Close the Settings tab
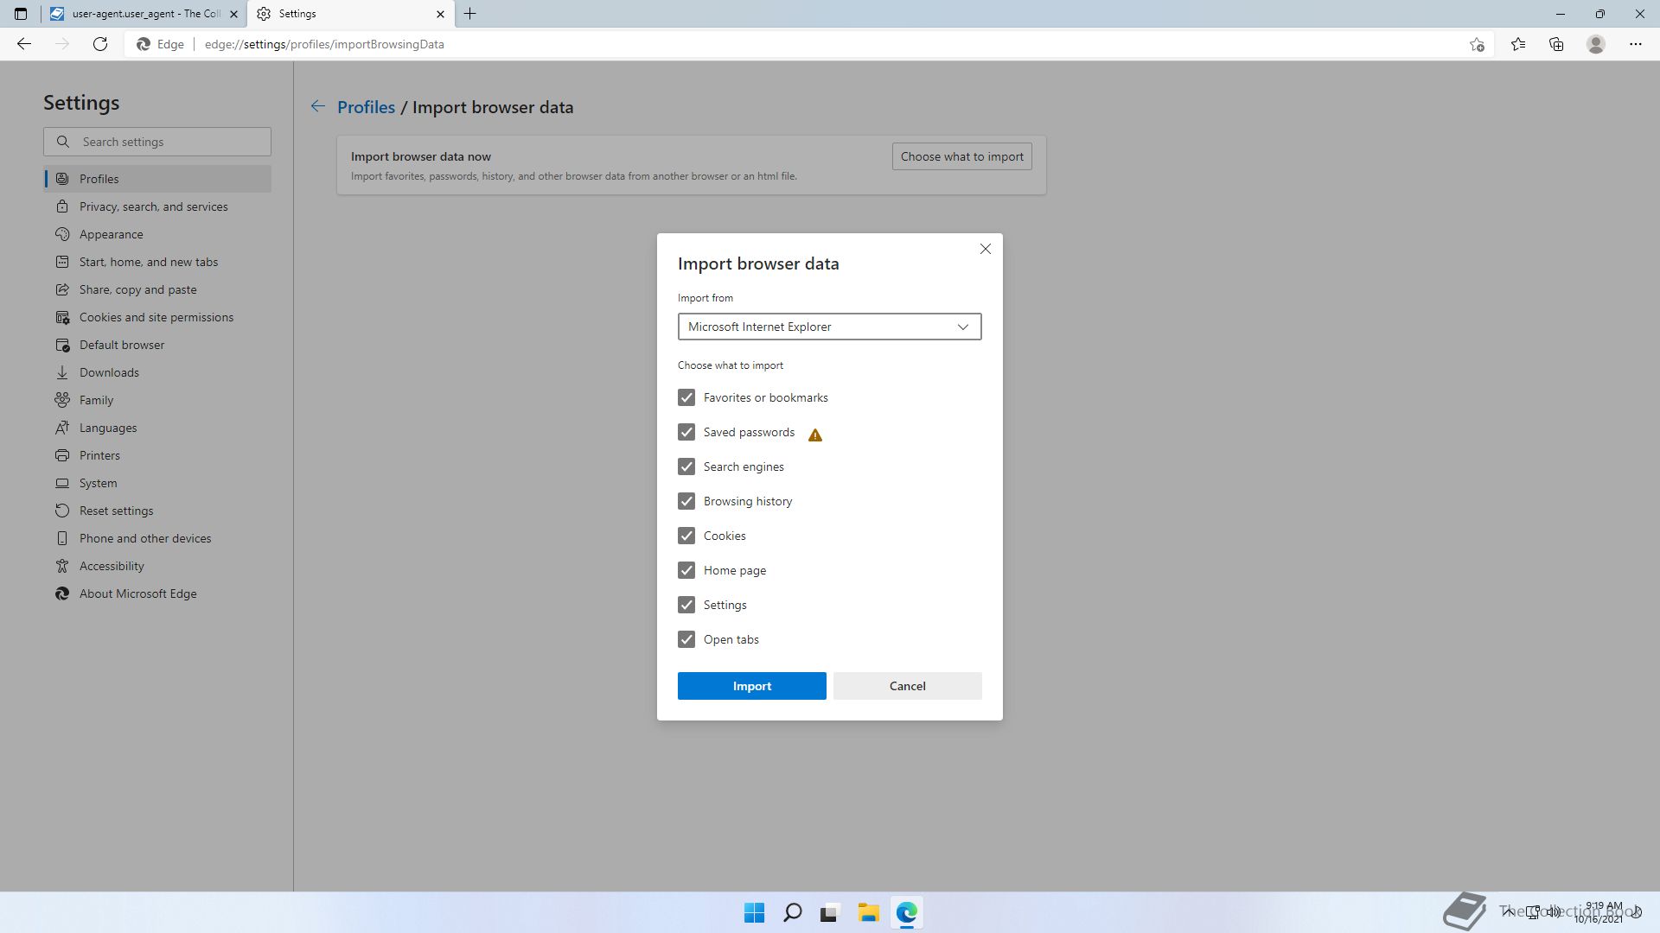1660x933 pixels. pyautogui.click(x=440, y=14)
